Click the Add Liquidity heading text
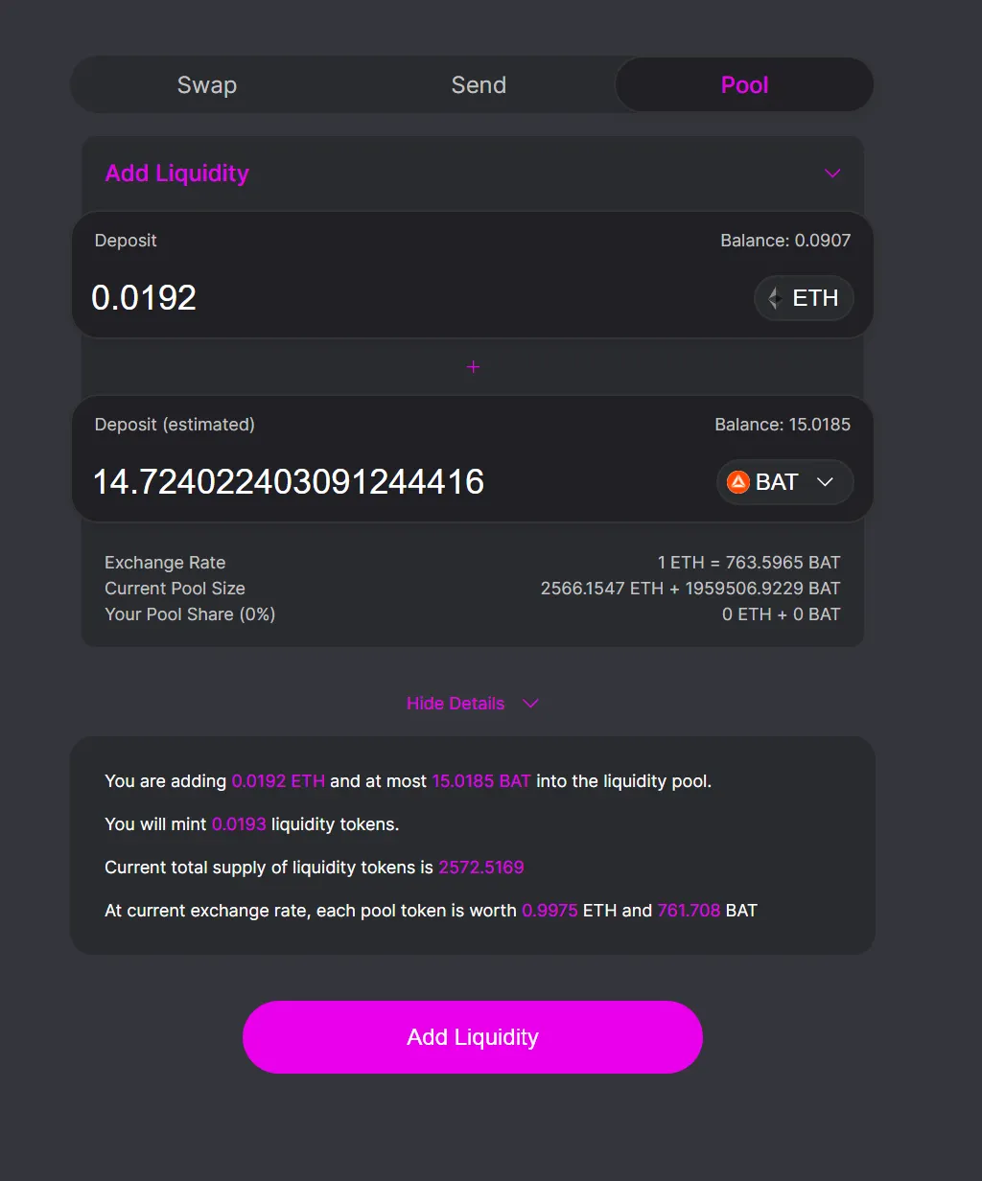 [177, 174]
